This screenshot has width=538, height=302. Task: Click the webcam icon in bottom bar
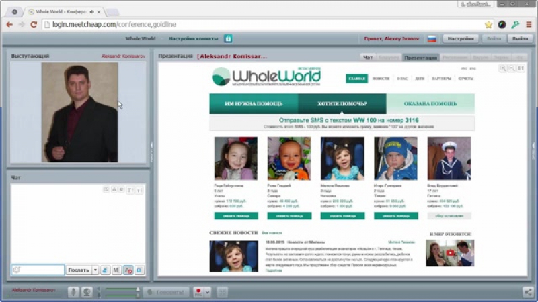click(87, 292)
